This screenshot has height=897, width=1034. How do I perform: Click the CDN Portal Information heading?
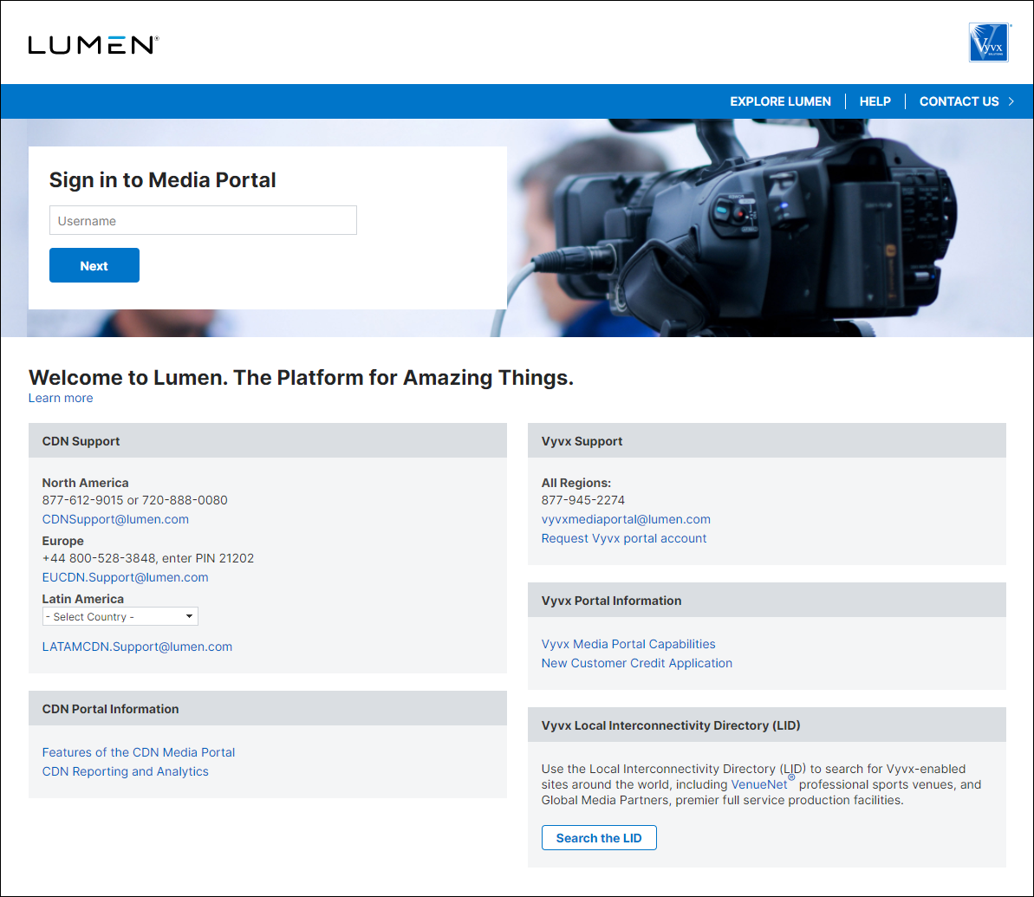tap(110, 709)
